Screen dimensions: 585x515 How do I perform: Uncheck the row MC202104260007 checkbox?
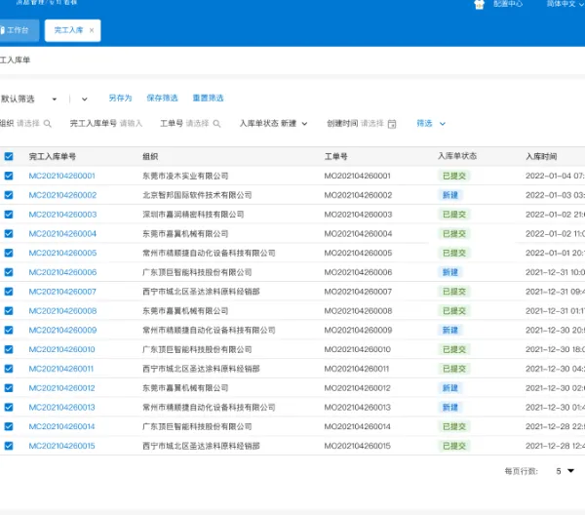point(9,292)
